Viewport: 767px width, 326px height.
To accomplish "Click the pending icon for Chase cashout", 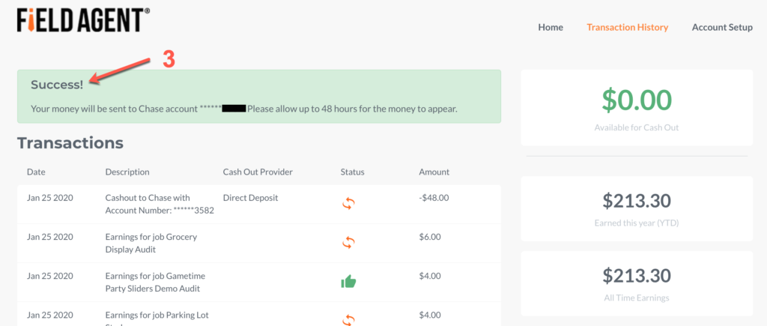I will (348, 204).
